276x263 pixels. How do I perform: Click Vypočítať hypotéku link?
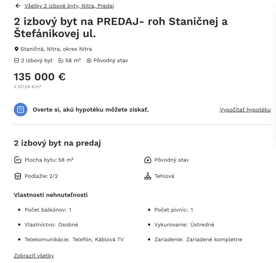coord(245,110)
